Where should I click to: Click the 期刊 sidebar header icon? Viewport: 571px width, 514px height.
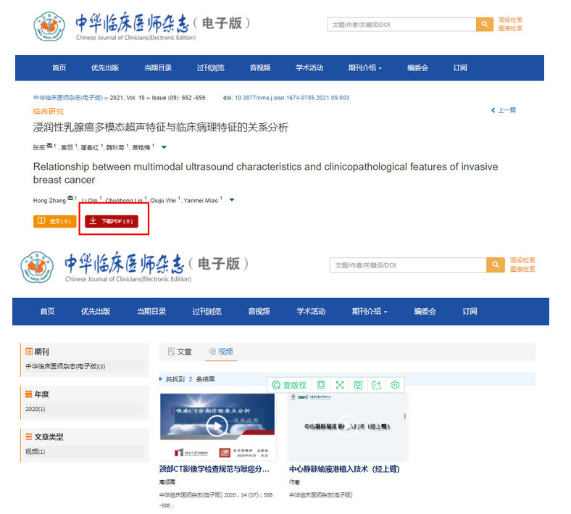click(x=29, y=352)
